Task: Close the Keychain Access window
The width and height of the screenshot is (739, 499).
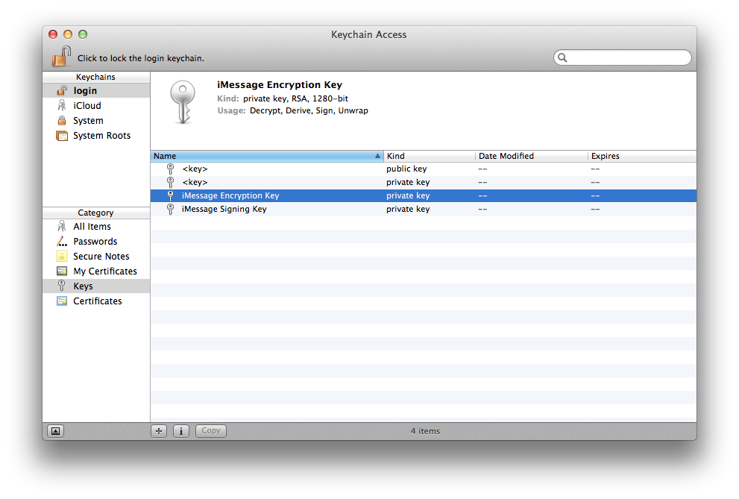Action: tap(53, 34)
